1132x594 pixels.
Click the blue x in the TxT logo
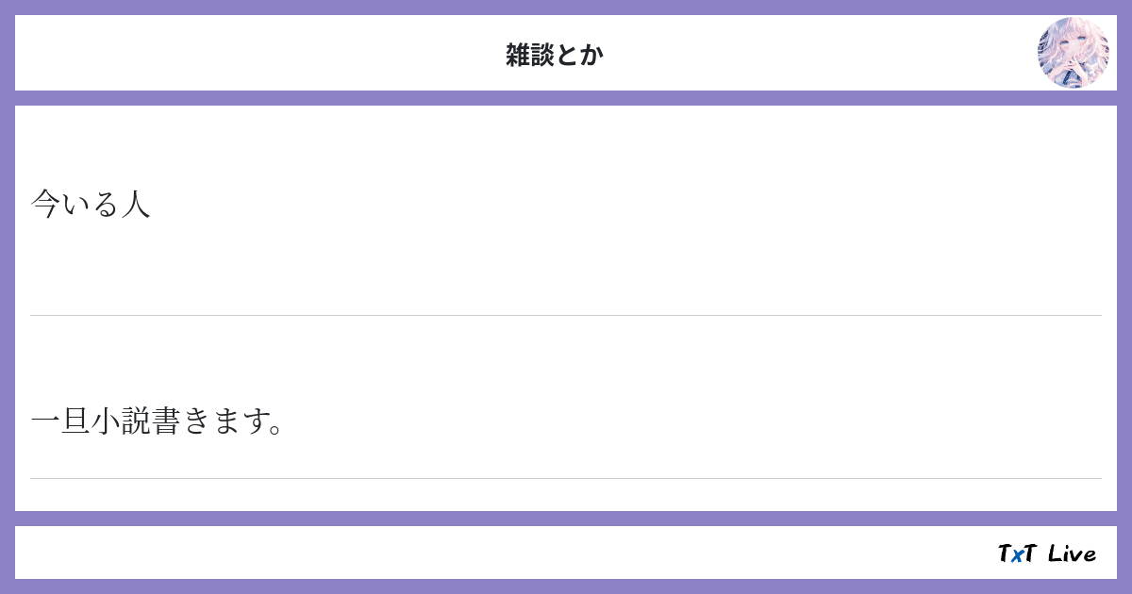1017,555
